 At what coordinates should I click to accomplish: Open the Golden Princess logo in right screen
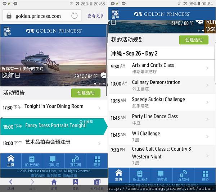point(162,14)
